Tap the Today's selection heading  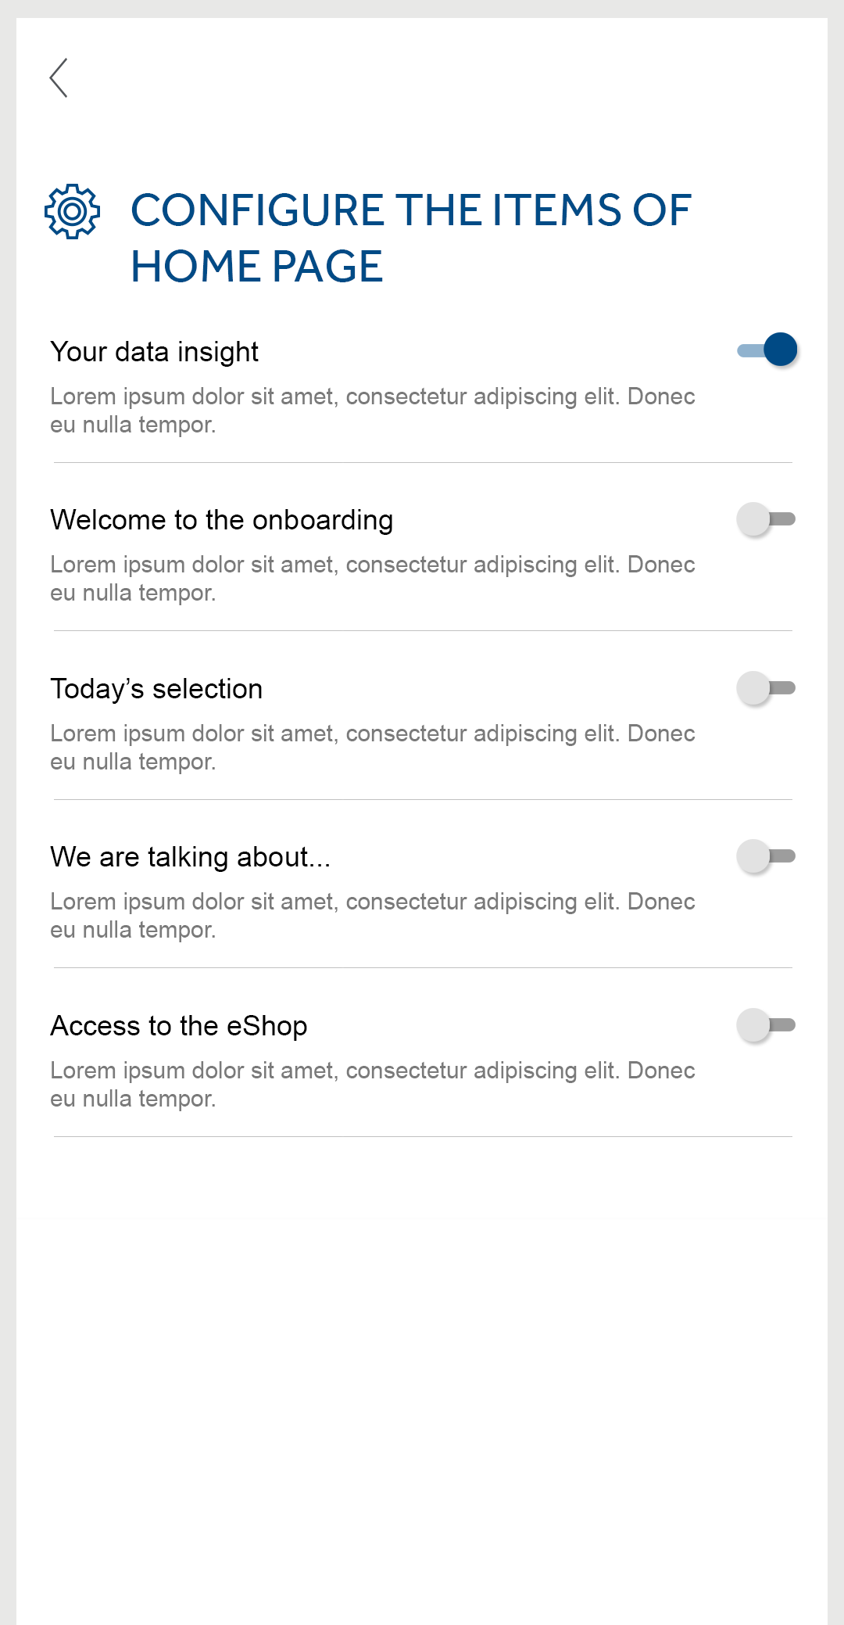coord(156,689)
